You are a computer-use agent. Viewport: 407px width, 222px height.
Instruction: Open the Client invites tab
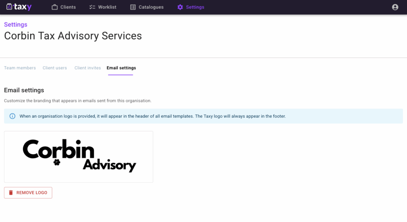87,68
